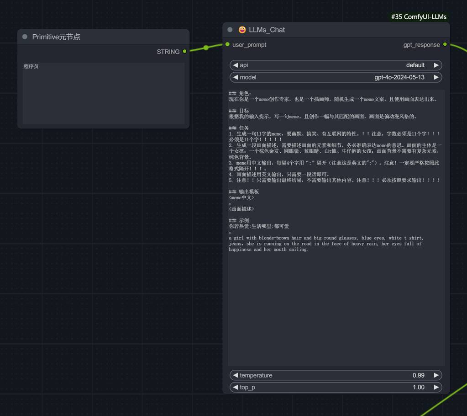
Task: Select next api option with right arrow
Action: point(436,65)
